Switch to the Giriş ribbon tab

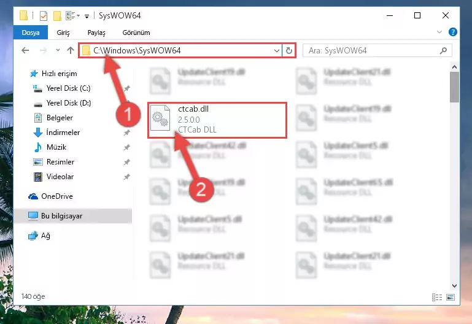pos(63,33)
